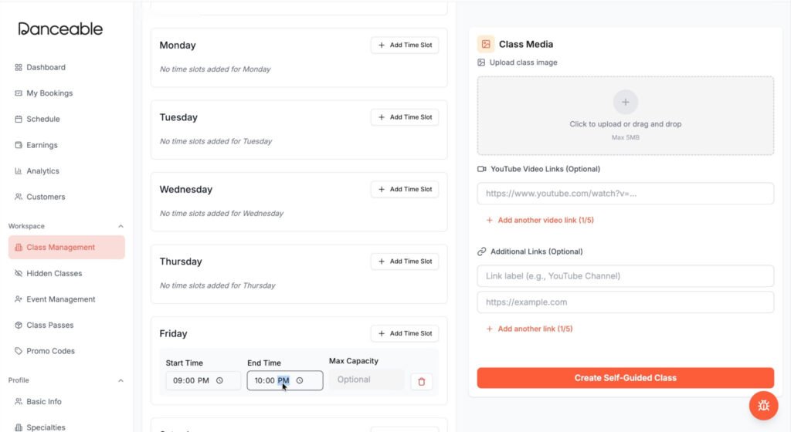
Task: Delete the Friday time slot with trash icon
Action: (x=421, y=382)
